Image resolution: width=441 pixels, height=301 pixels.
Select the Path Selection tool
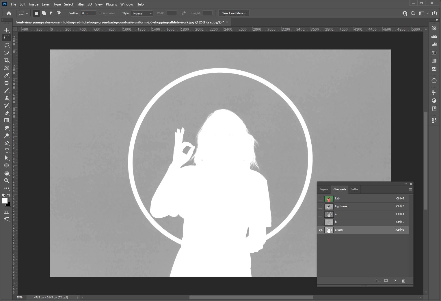tap(7, 158)
